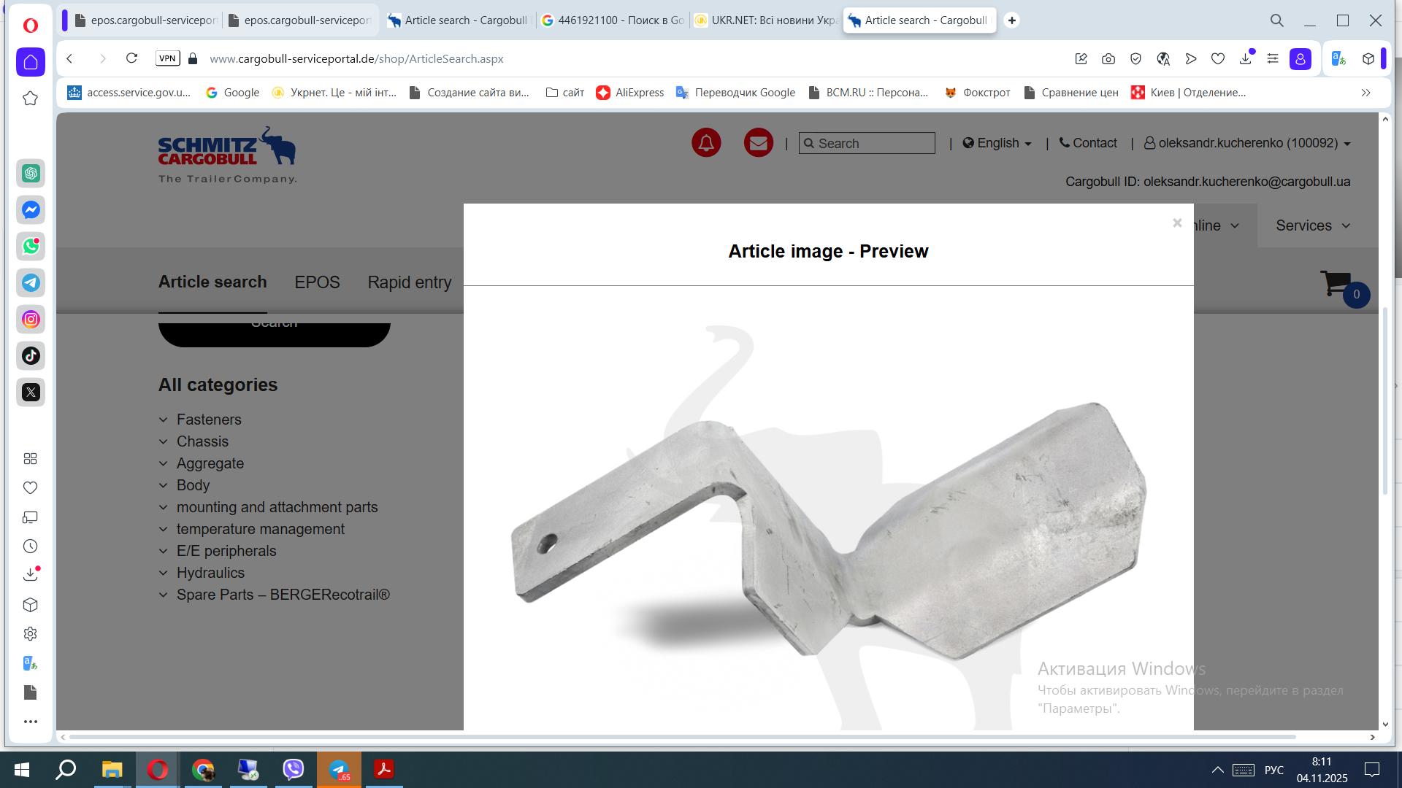This screenshot has width=1402, height=788.
Task: Expand the Hydraulics category
Action: click(210, 573)
